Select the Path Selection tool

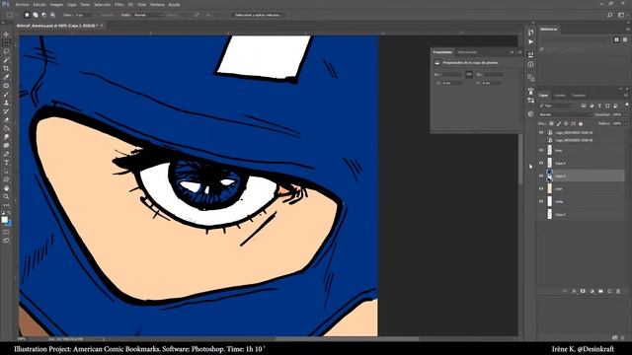point(6,171)
